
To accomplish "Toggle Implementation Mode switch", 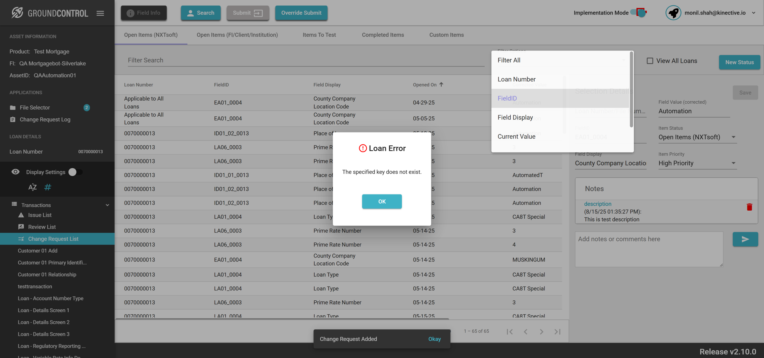I will click(639, 13).
